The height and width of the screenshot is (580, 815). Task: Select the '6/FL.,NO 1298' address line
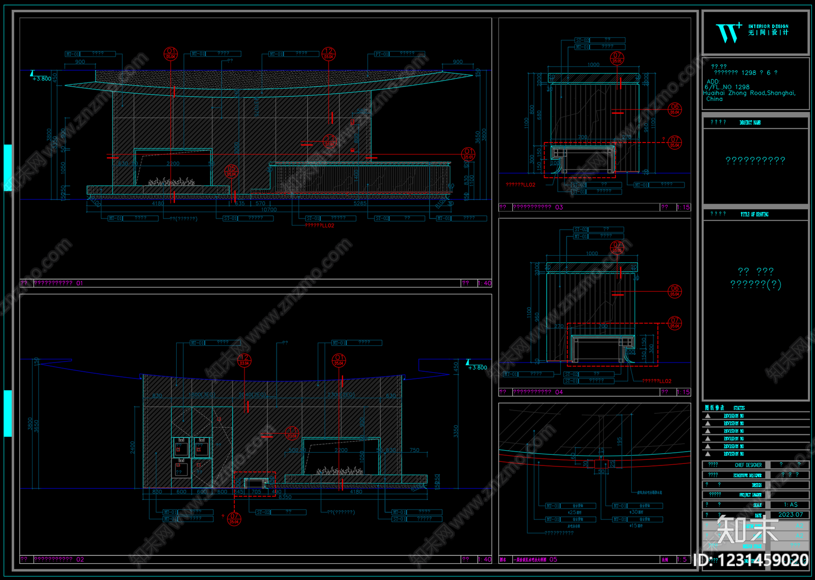pos(727,87)
